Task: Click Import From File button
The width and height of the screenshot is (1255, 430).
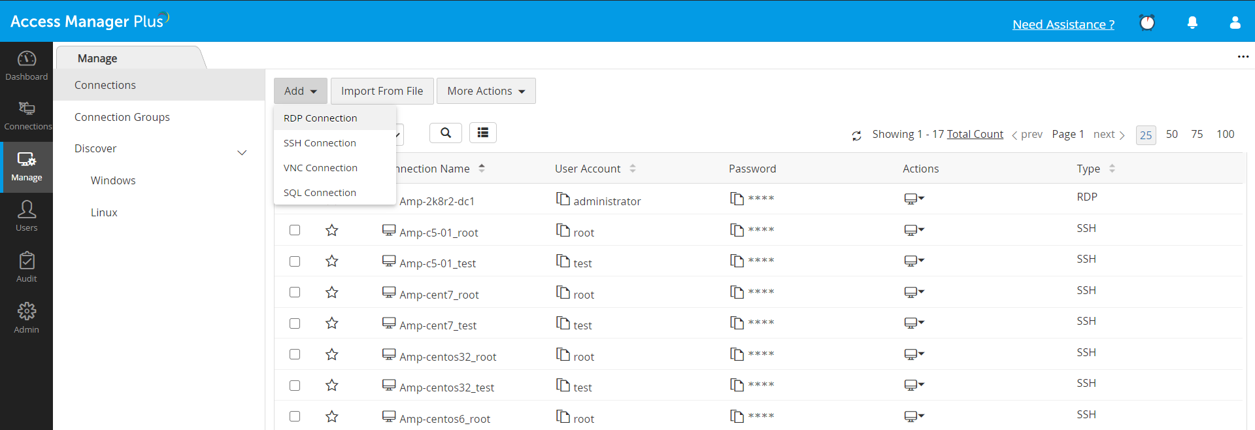Action: click(x=382, y=91)
